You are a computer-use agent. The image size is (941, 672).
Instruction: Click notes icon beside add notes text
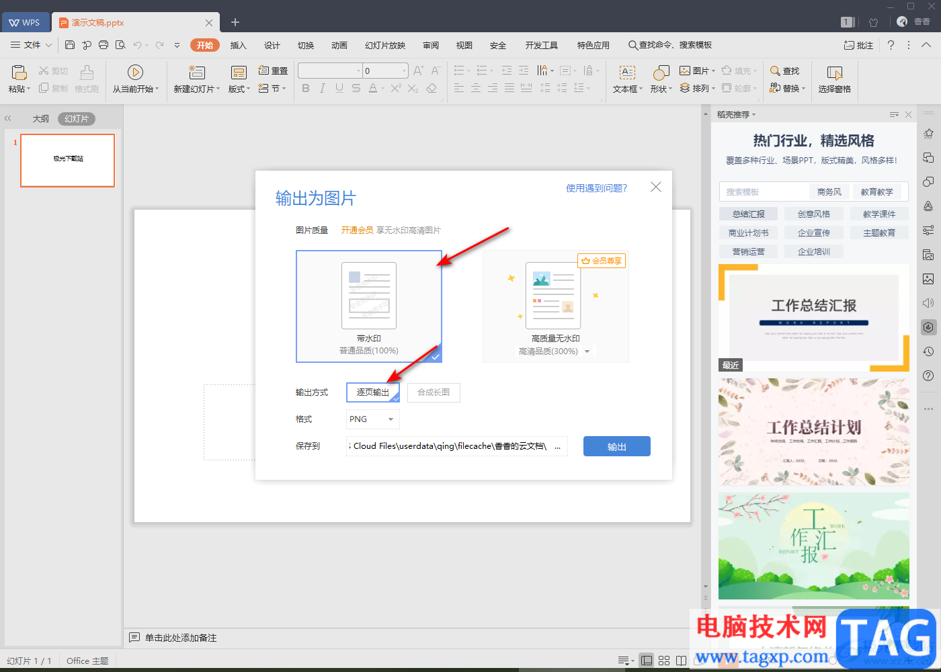[x=134, y=637]
